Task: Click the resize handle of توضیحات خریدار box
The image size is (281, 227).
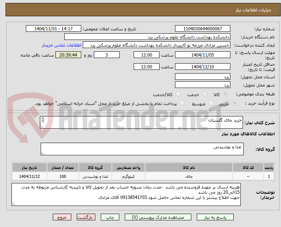Action: tap(13, 204)
